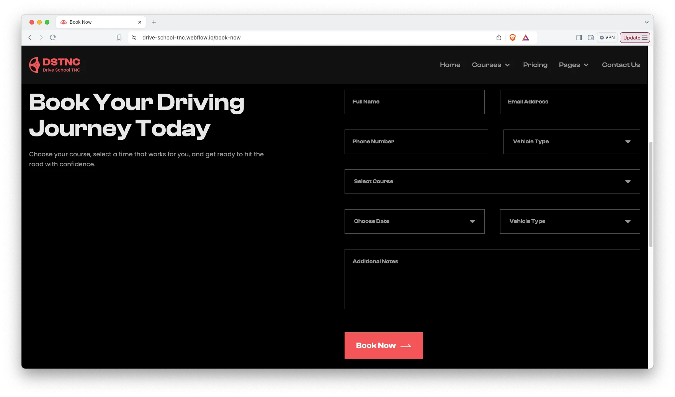Viewport: 675px width, 397px height.
Task: Go to the Pricing page link
Action: pos(535,65)
